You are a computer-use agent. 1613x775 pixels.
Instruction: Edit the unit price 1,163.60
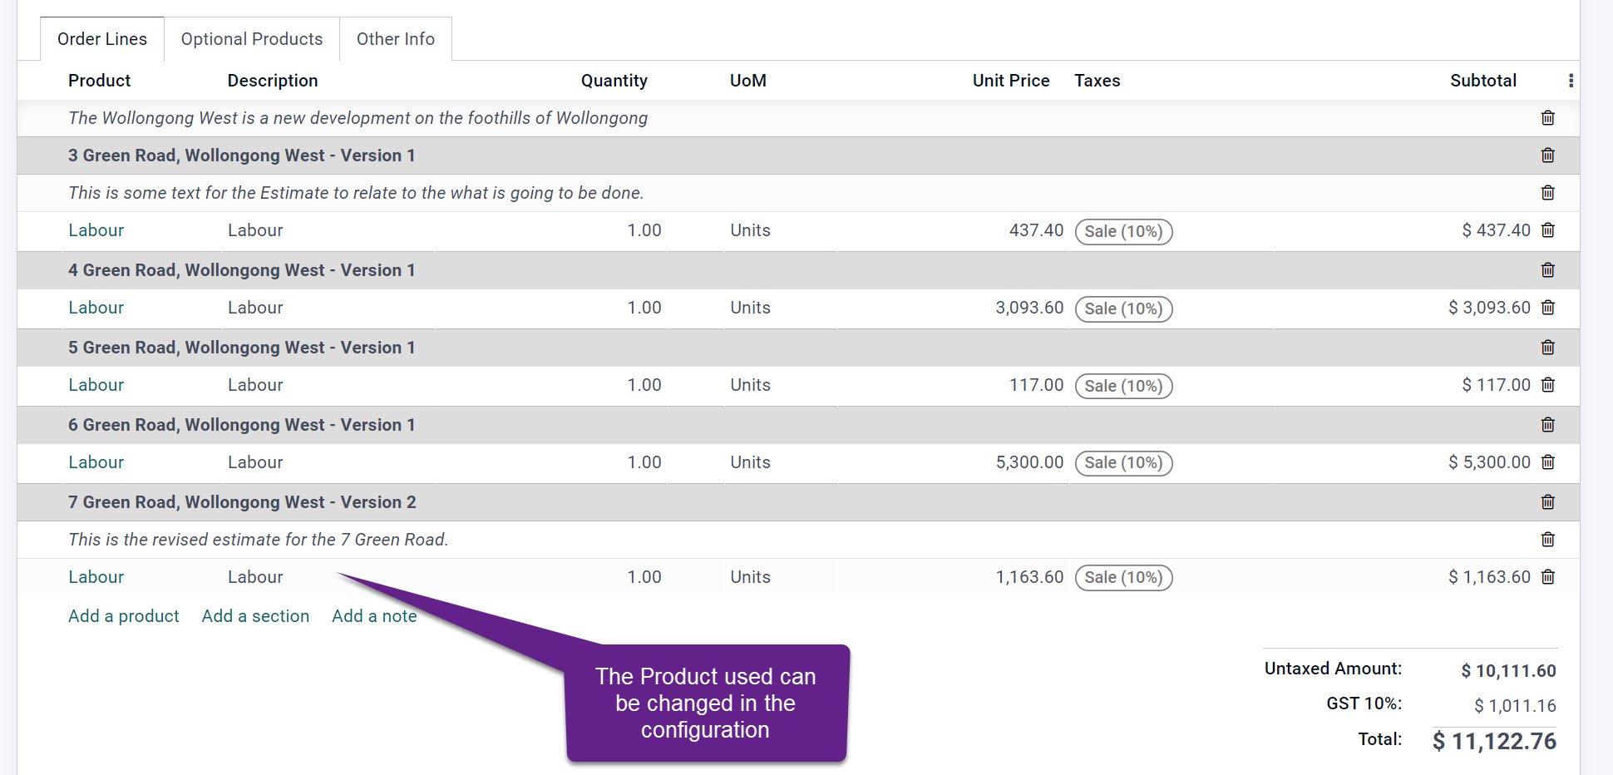pos(1029,577)
